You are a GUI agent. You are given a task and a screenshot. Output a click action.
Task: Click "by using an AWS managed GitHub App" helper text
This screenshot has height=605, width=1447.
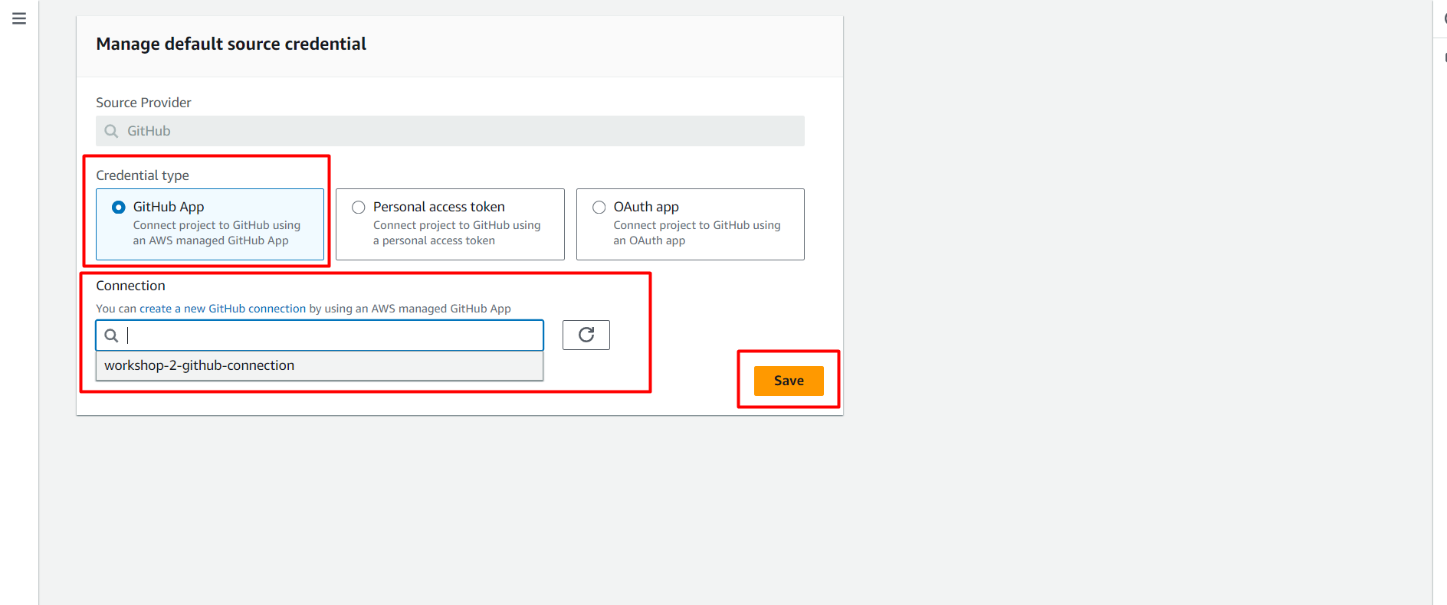pos(410,309)
